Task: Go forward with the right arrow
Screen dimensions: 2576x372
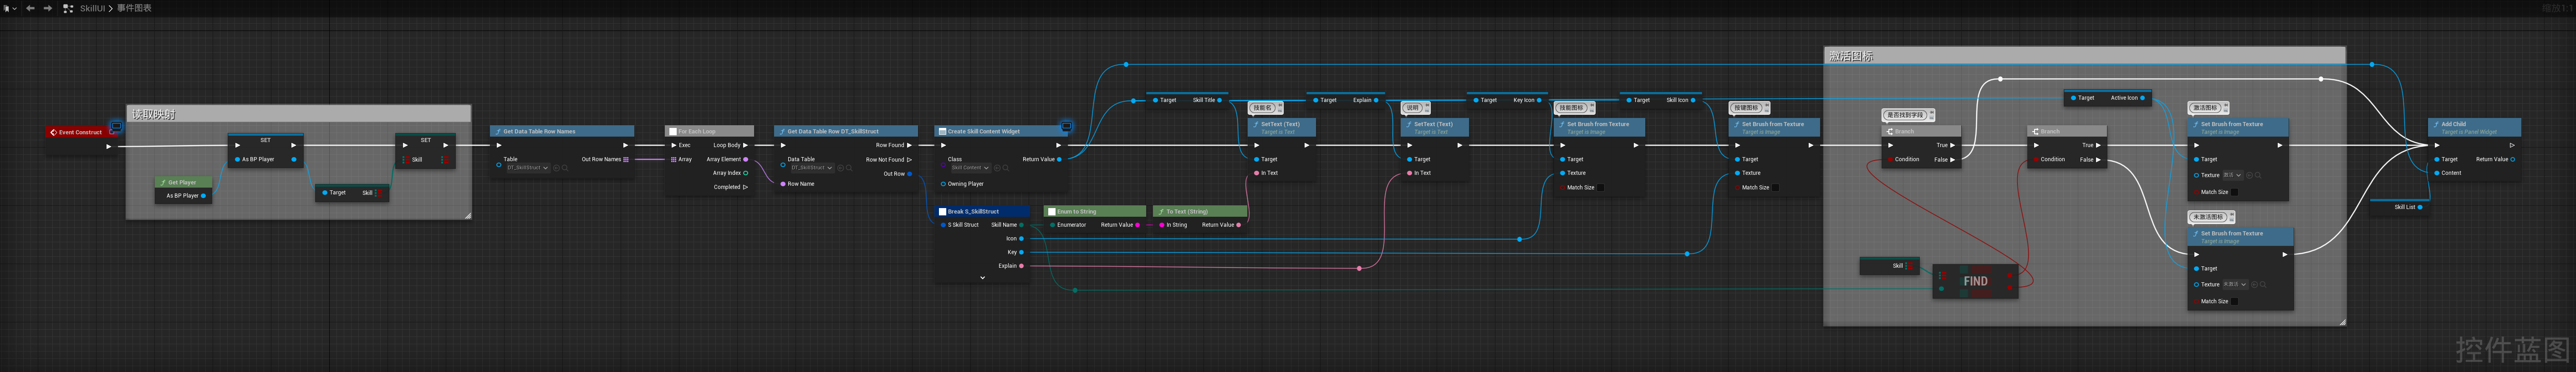Action: pyautogui.click(x=48, y=8)
